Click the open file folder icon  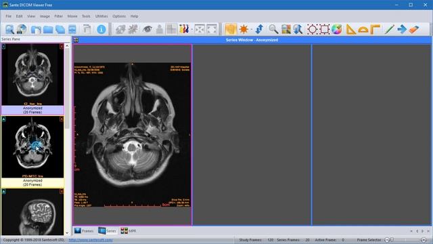(x=36, y=29)
